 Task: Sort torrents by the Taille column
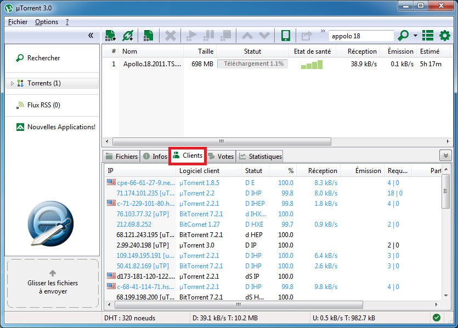click(x=200, y=51)
